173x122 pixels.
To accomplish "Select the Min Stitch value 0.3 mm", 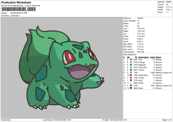I will (x=140, y=47).
